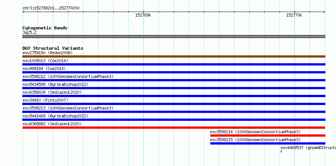Click the blue bar under nsv6356439
Viewport: 336px width, 166px height.
(x=174, y=96)
